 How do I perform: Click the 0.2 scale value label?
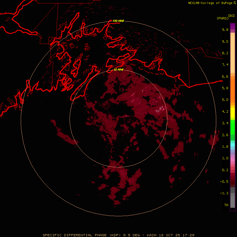[x=225, y=170]
